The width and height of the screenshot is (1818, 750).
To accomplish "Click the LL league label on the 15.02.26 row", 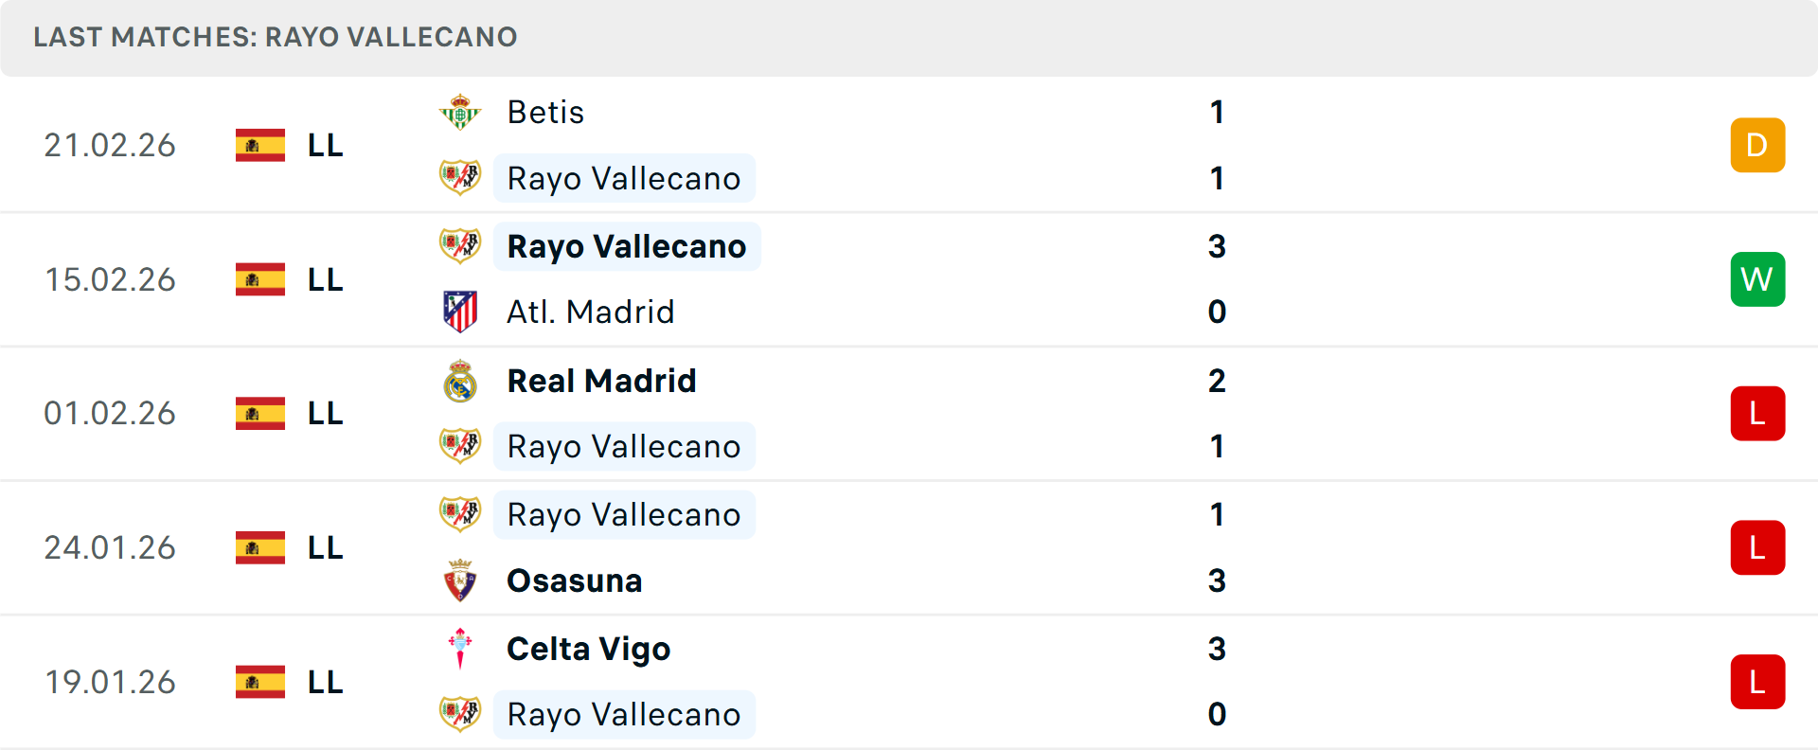I will coord(325,279).
